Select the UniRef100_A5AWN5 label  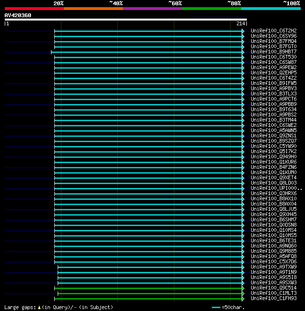(274, 131)
